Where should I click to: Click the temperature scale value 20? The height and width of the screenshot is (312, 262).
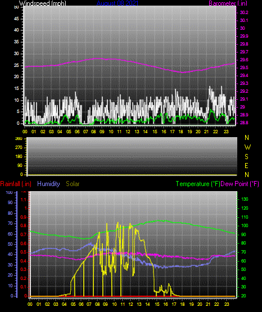point(243,296)
